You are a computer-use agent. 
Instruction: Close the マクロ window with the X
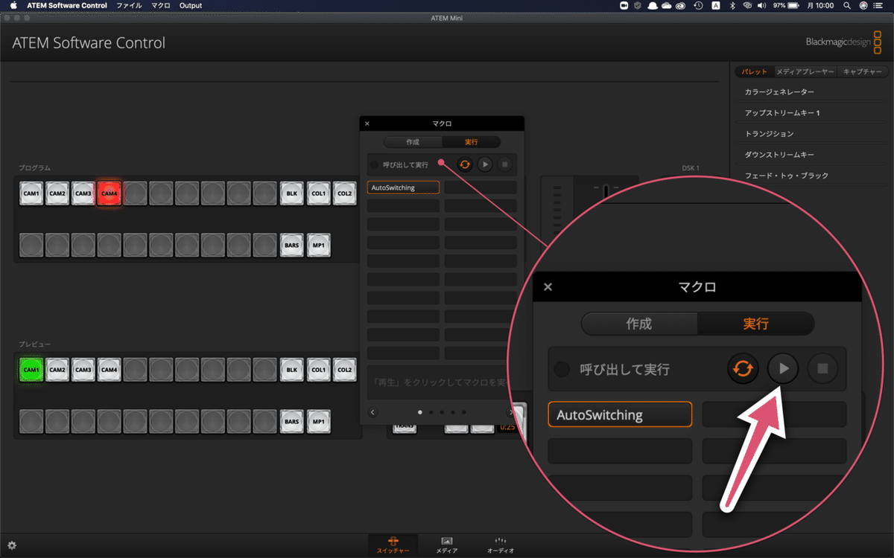point(367,124)
